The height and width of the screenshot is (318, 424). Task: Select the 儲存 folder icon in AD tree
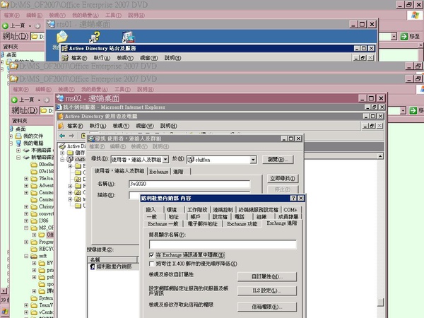point(71,153)
